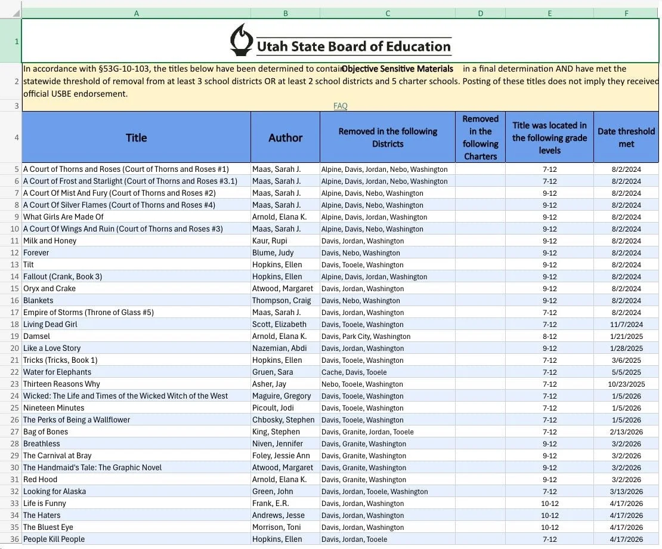Click the Utah State Board of Education logo

pyautogui.click(x=341, y=41)
